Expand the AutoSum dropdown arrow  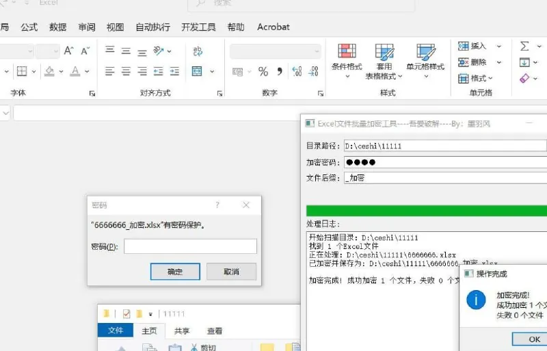pos(539,46)
